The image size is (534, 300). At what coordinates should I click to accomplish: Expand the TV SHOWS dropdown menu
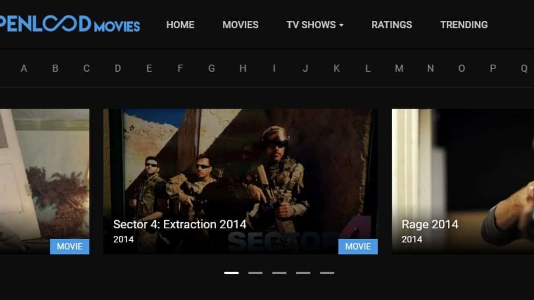(315, 25)
